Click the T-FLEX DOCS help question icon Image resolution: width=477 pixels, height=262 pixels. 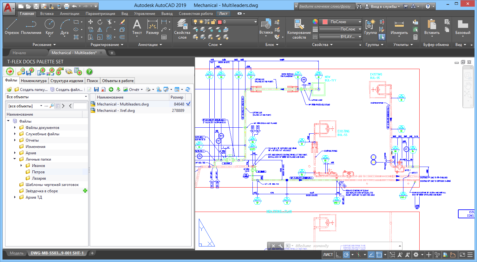pyautogui.click(x=89, y=72)
